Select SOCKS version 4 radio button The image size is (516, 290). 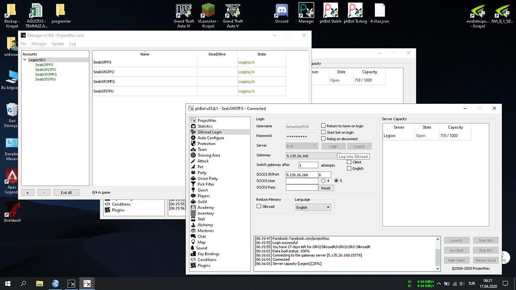click(x=323, y=181)
